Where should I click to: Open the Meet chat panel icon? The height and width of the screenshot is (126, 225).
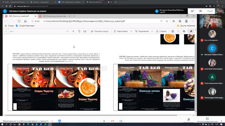click(x=201, y=11)
